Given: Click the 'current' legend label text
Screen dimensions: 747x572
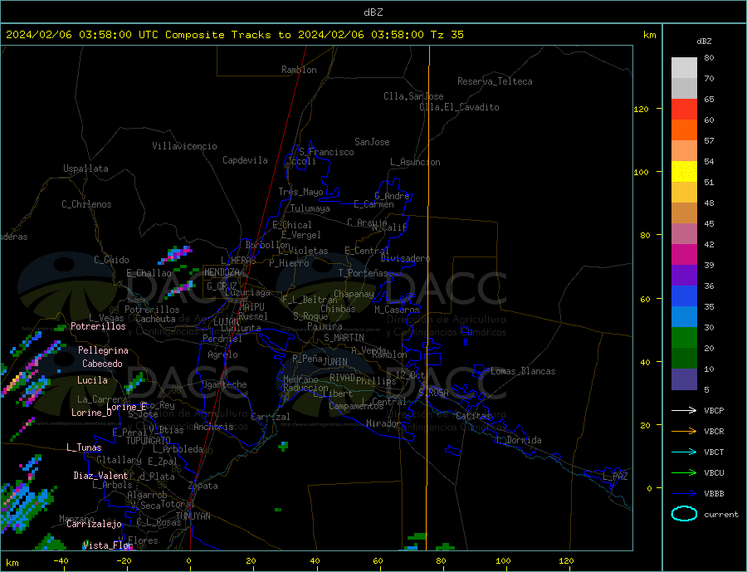Looking at the screenshot, I should coord(721,515).
